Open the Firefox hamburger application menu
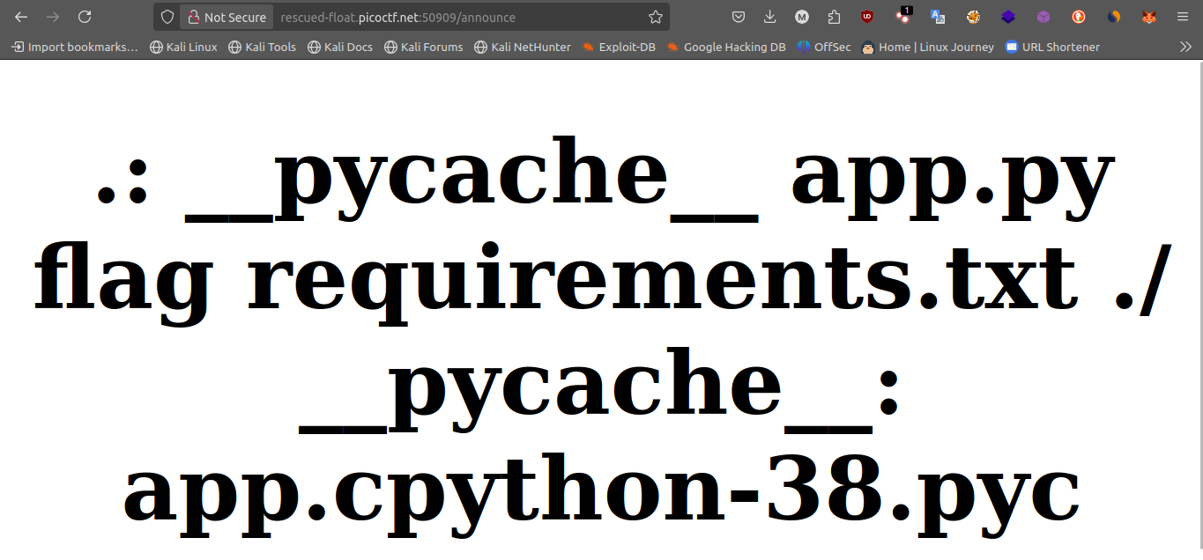 coord(1182,17)
